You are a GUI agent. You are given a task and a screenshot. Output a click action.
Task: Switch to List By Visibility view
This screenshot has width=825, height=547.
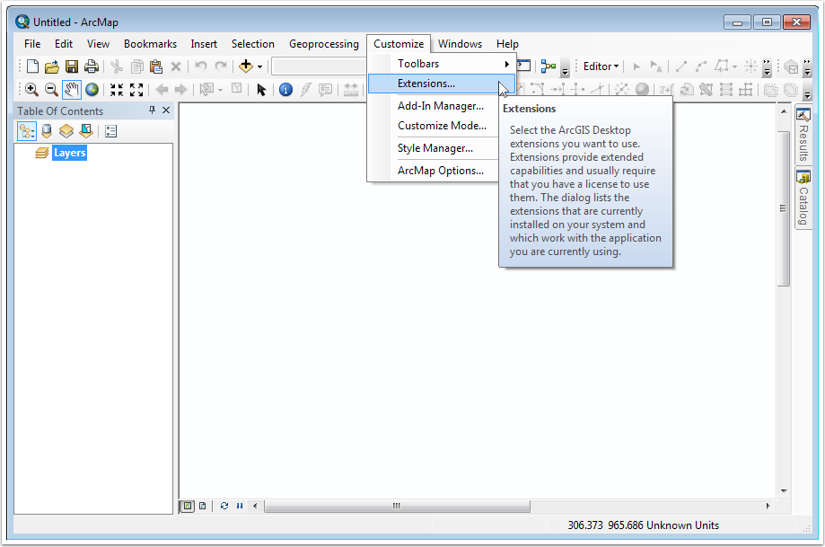coord(66,131)
